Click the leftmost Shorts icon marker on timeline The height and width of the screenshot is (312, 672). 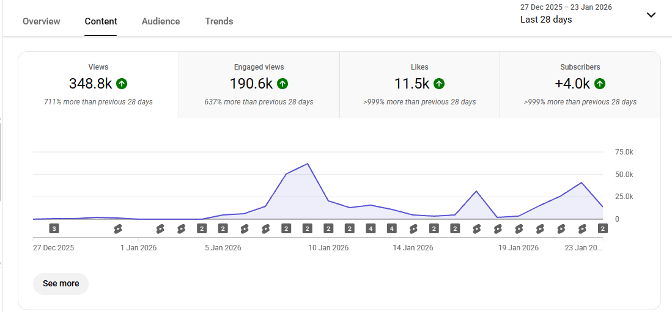coord(118,229)
